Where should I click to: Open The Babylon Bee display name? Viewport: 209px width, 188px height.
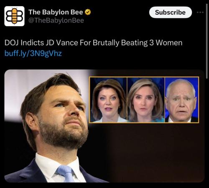(x=56, y=12)
